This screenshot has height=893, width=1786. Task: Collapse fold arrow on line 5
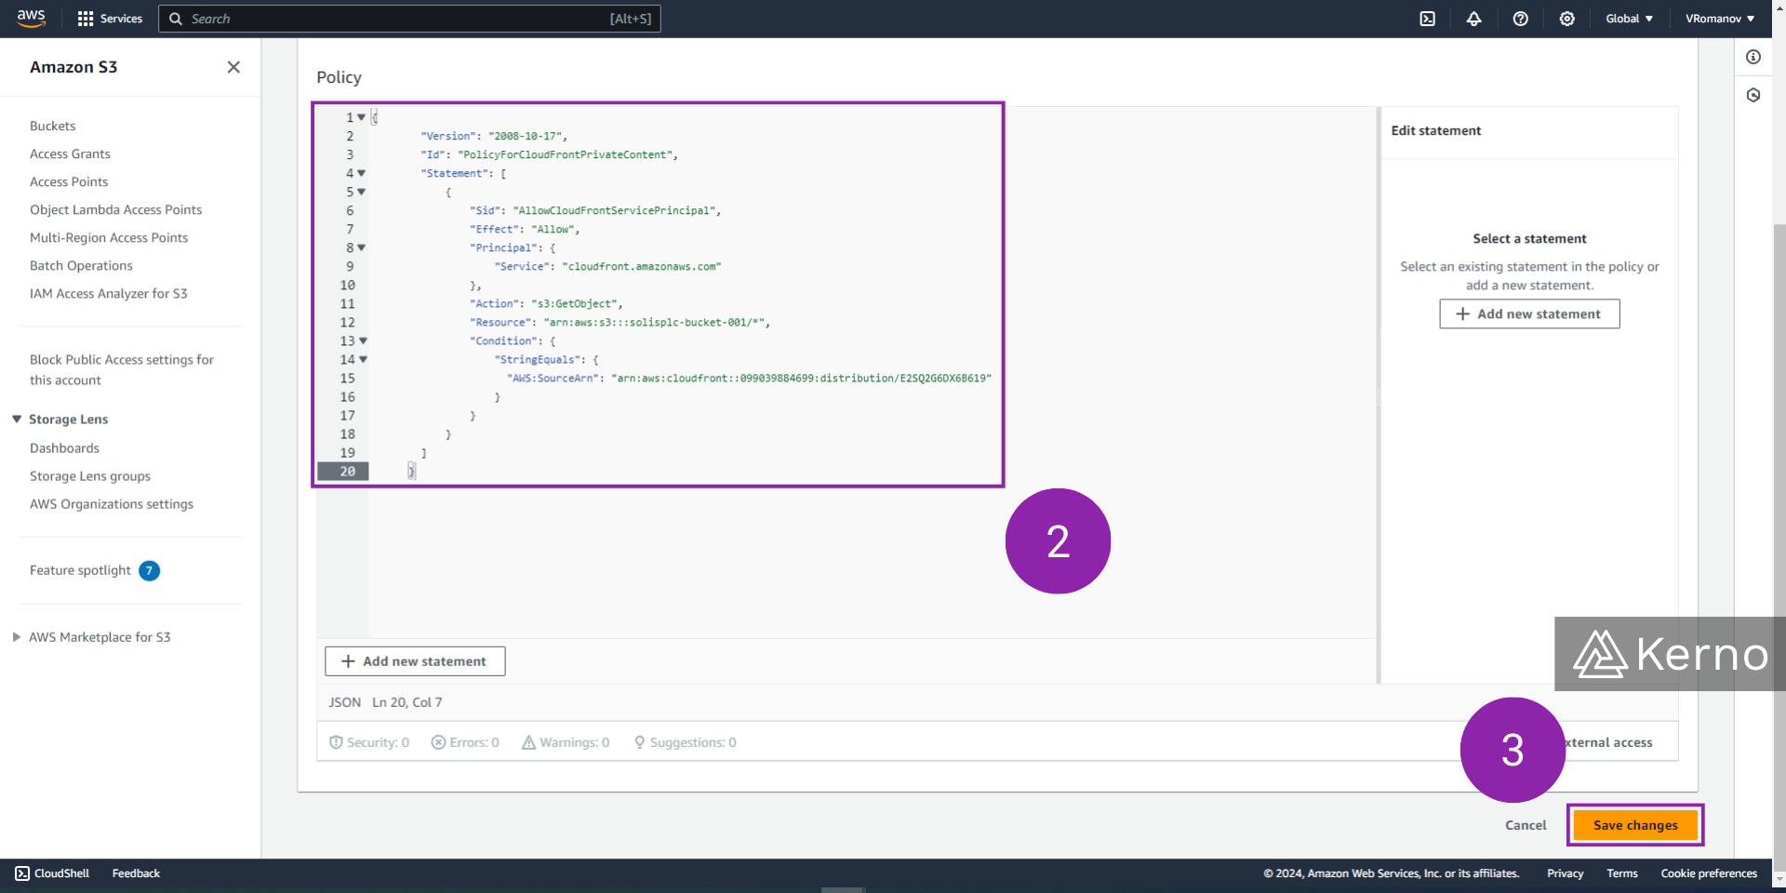pyautogui.click(x=361, y=192)
